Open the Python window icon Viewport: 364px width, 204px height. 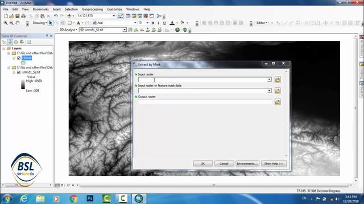(152, 16)
